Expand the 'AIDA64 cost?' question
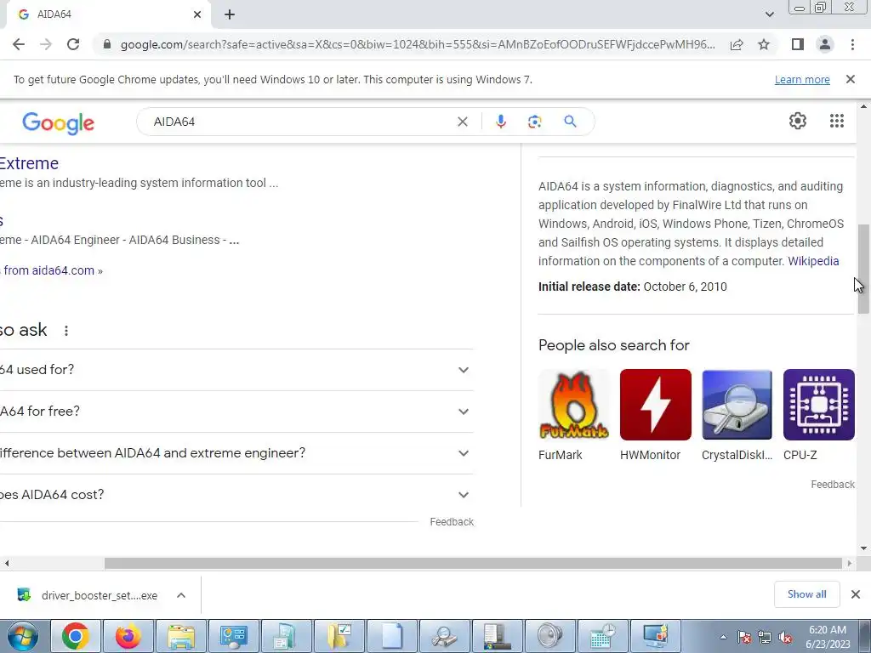The image size is (871, 653). tap(236, 495)
